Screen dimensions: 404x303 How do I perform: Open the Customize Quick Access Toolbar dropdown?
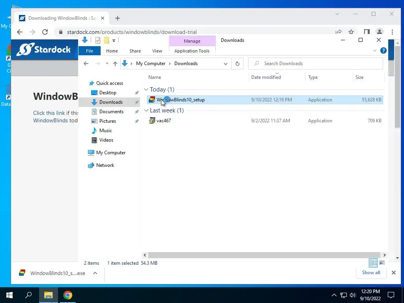pos(114,41)
